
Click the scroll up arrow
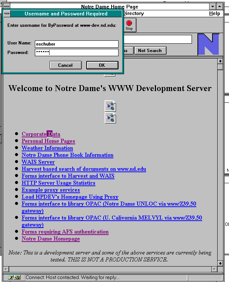(x=220, y=61)
